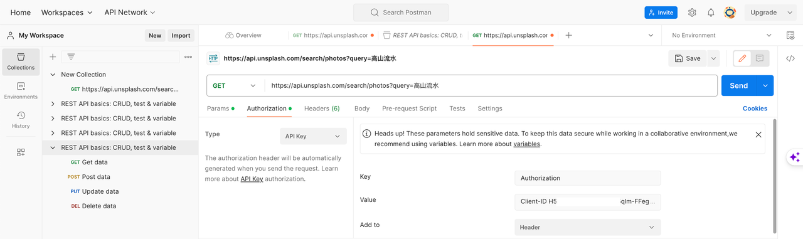Collapse the expanded REST API basics collection

pyautogui.click(x=53, y=148)
